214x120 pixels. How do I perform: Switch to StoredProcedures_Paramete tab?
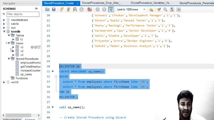(x=196, y=3)
